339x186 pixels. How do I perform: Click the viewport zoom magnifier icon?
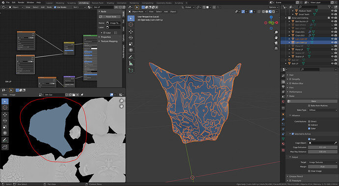[x=276, y=32]
